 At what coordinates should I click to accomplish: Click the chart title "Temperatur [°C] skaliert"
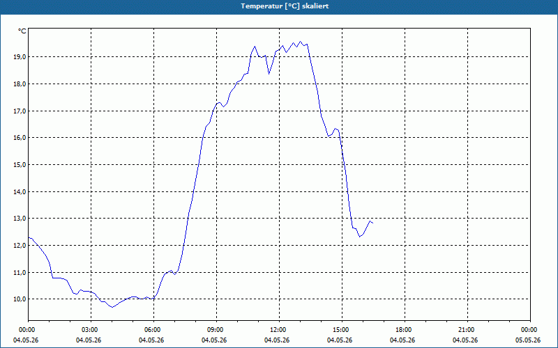tap(285, 6)
